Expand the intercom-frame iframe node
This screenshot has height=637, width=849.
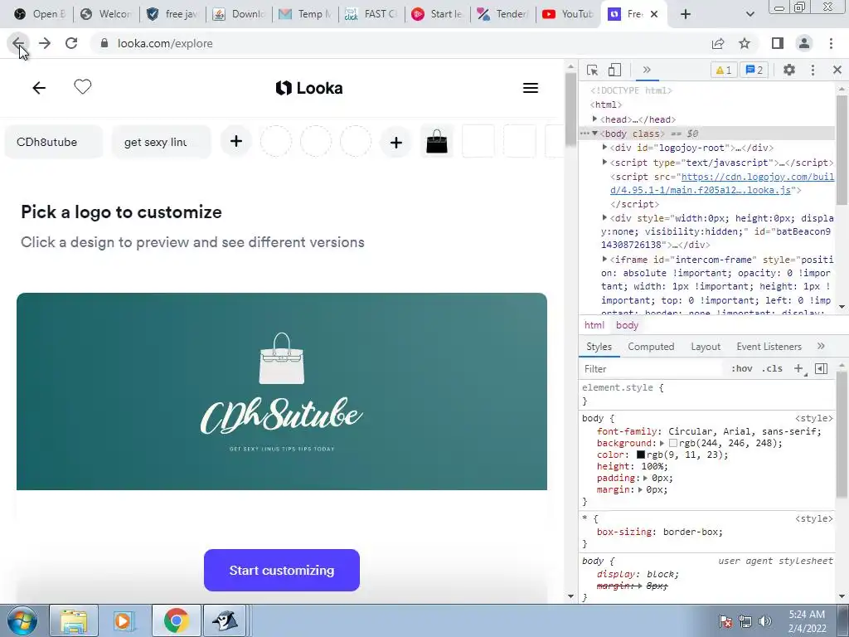point(604,260)
